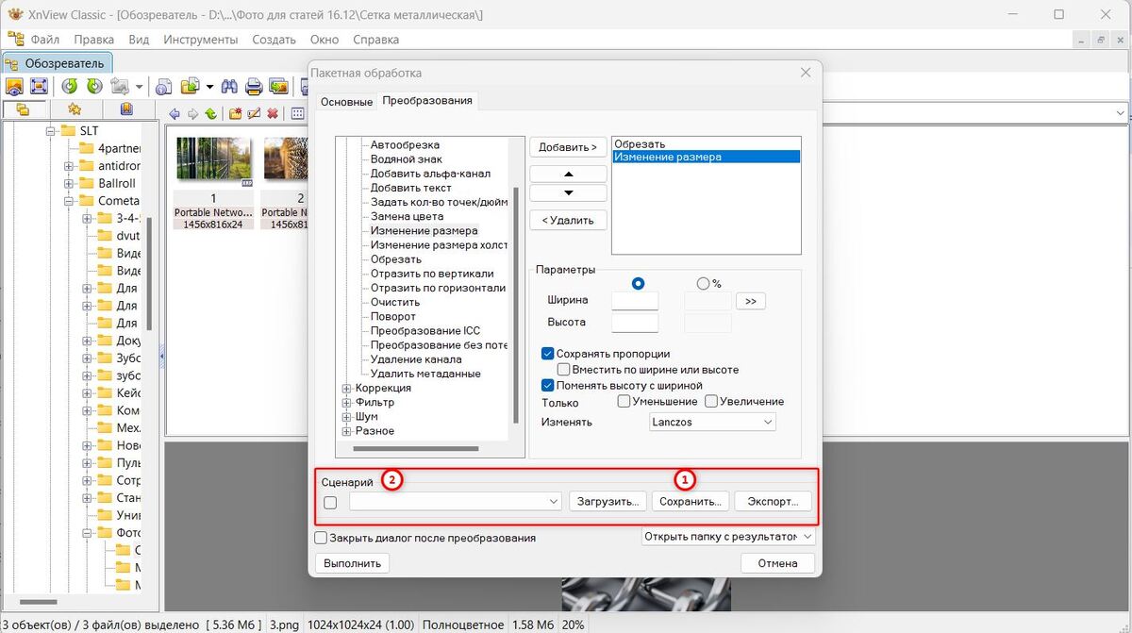Image resolution: width=1132 pixels, height=633 pixels.
Task: Open the favorites star tab icon
Action: pyautogui.click(x=75, y=110)
